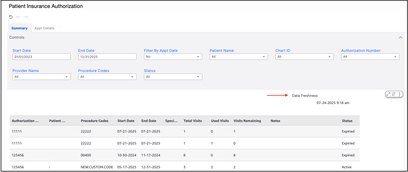
Task: Click the Start Date control label
Action: [x=22, y=51]
